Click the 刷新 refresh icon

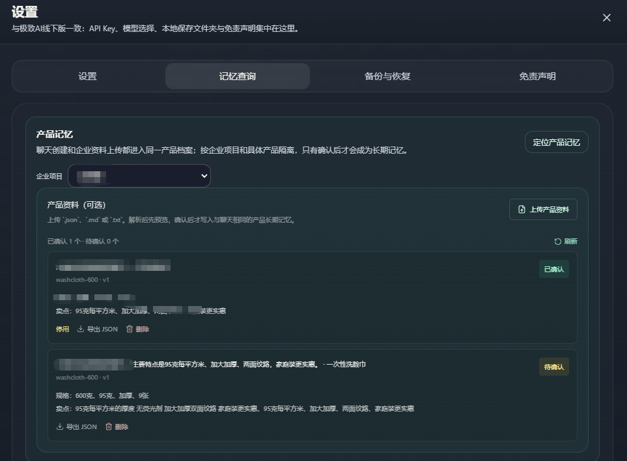click(557, 241)
